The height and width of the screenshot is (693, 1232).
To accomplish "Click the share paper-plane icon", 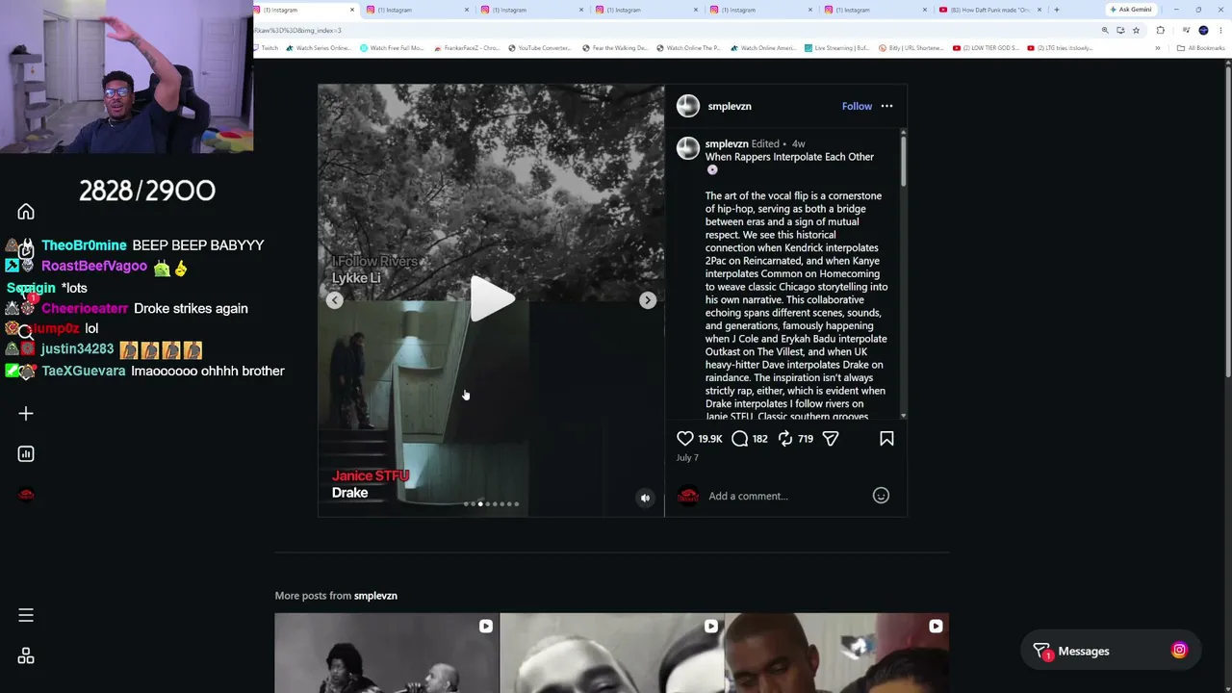I will 831,439.
